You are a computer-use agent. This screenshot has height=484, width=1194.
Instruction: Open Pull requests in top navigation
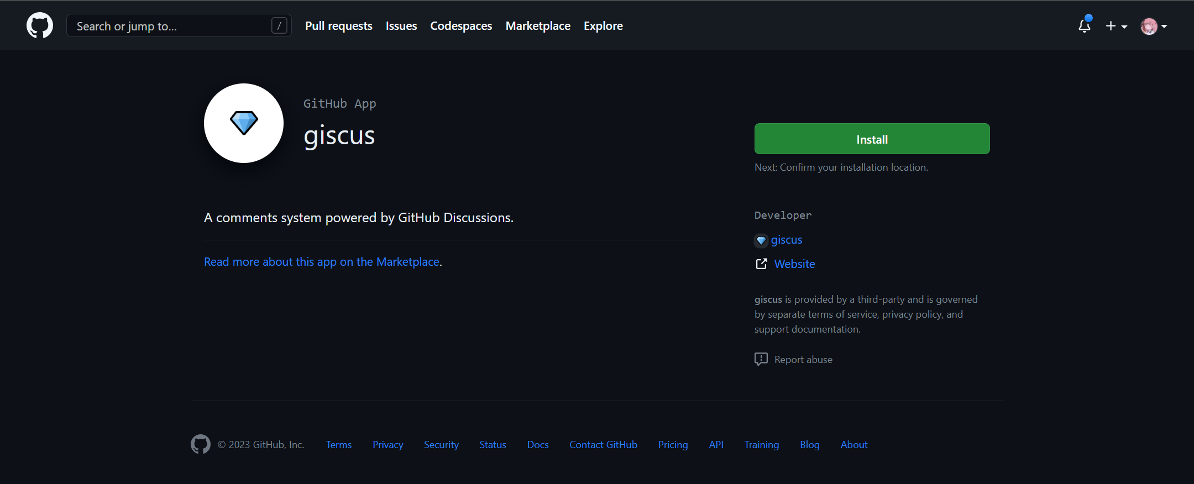338,26
